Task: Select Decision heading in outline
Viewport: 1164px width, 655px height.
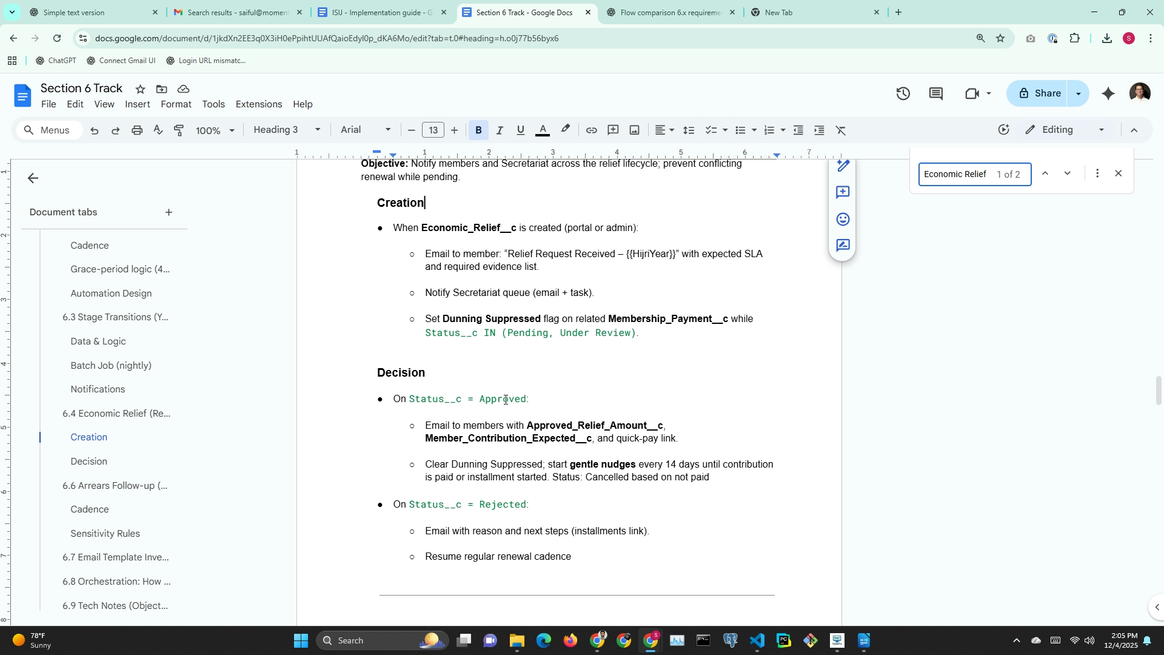Action: [89, 462]
